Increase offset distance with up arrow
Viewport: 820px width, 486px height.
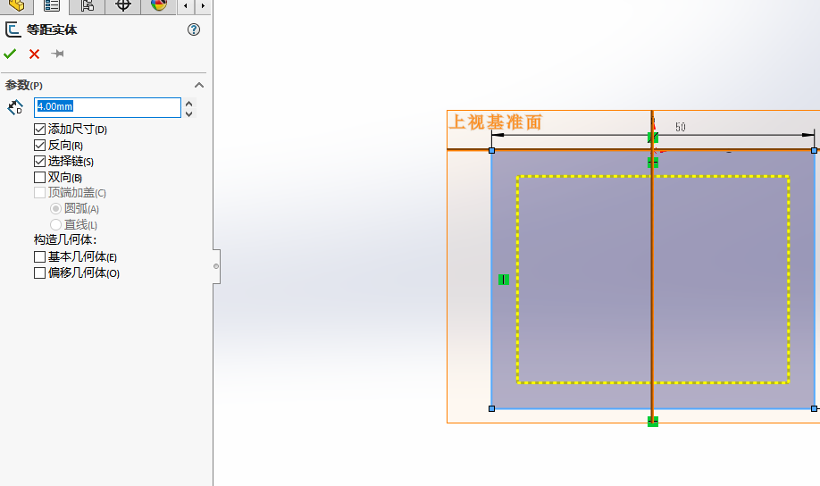188,103
